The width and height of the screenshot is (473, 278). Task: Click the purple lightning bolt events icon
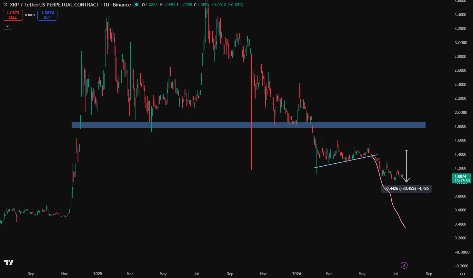pos(404,265)
